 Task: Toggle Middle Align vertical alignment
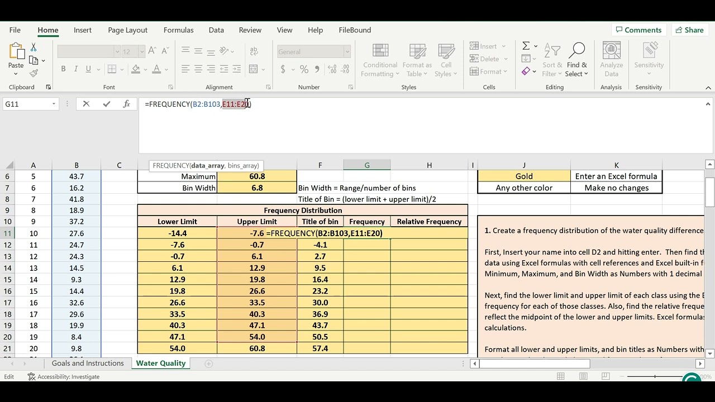[x=198, y=51]
